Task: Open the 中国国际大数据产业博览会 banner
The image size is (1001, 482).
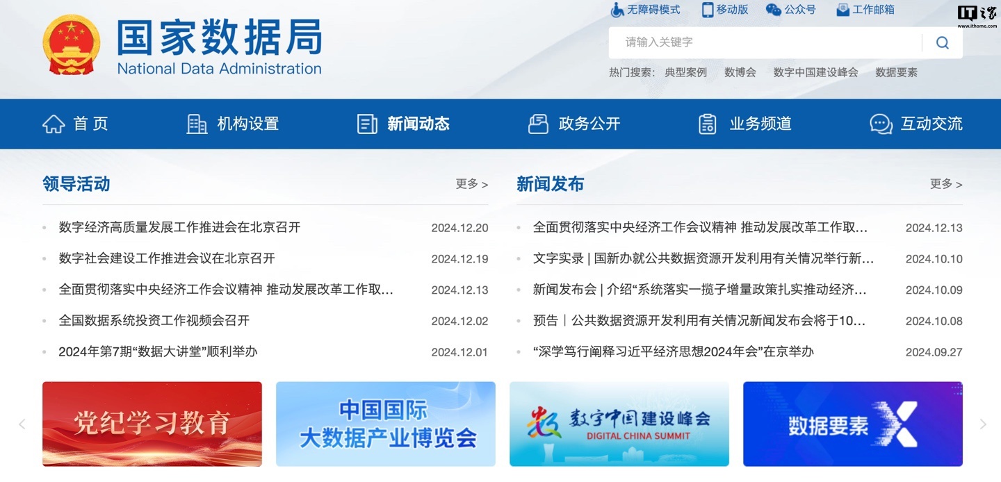Action: [386, 424]
